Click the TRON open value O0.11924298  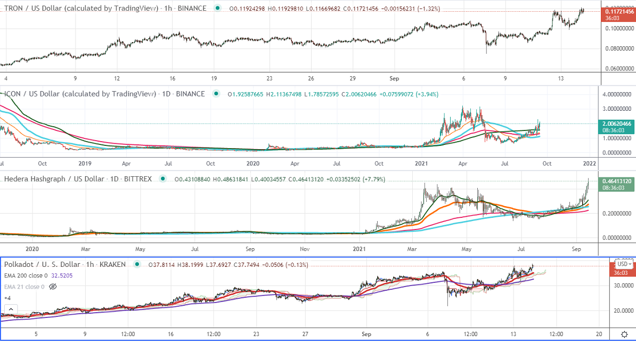(x=248, y=9)
